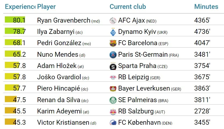Click the FC København club logo
The width and height of the screenshot is (224, 129).
113,123
